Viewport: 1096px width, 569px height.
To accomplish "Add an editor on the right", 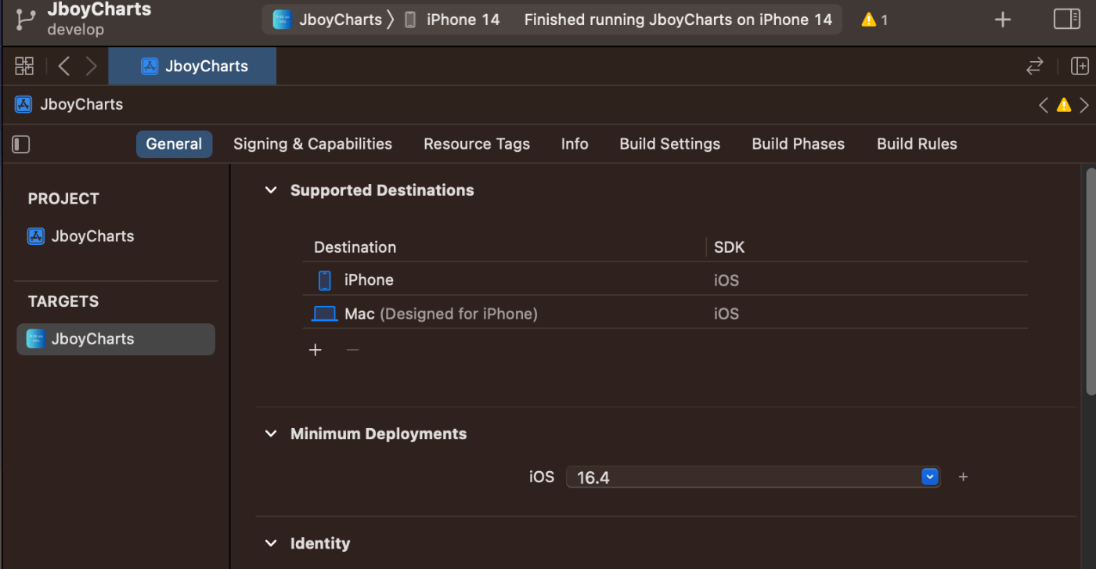I will (x=1080, y=66).
